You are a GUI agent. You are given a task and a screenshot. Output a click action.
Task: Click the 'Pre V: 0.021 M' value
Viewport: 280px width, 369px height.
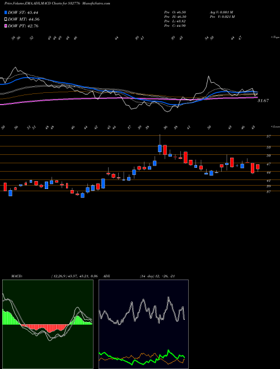click(222, 17)
